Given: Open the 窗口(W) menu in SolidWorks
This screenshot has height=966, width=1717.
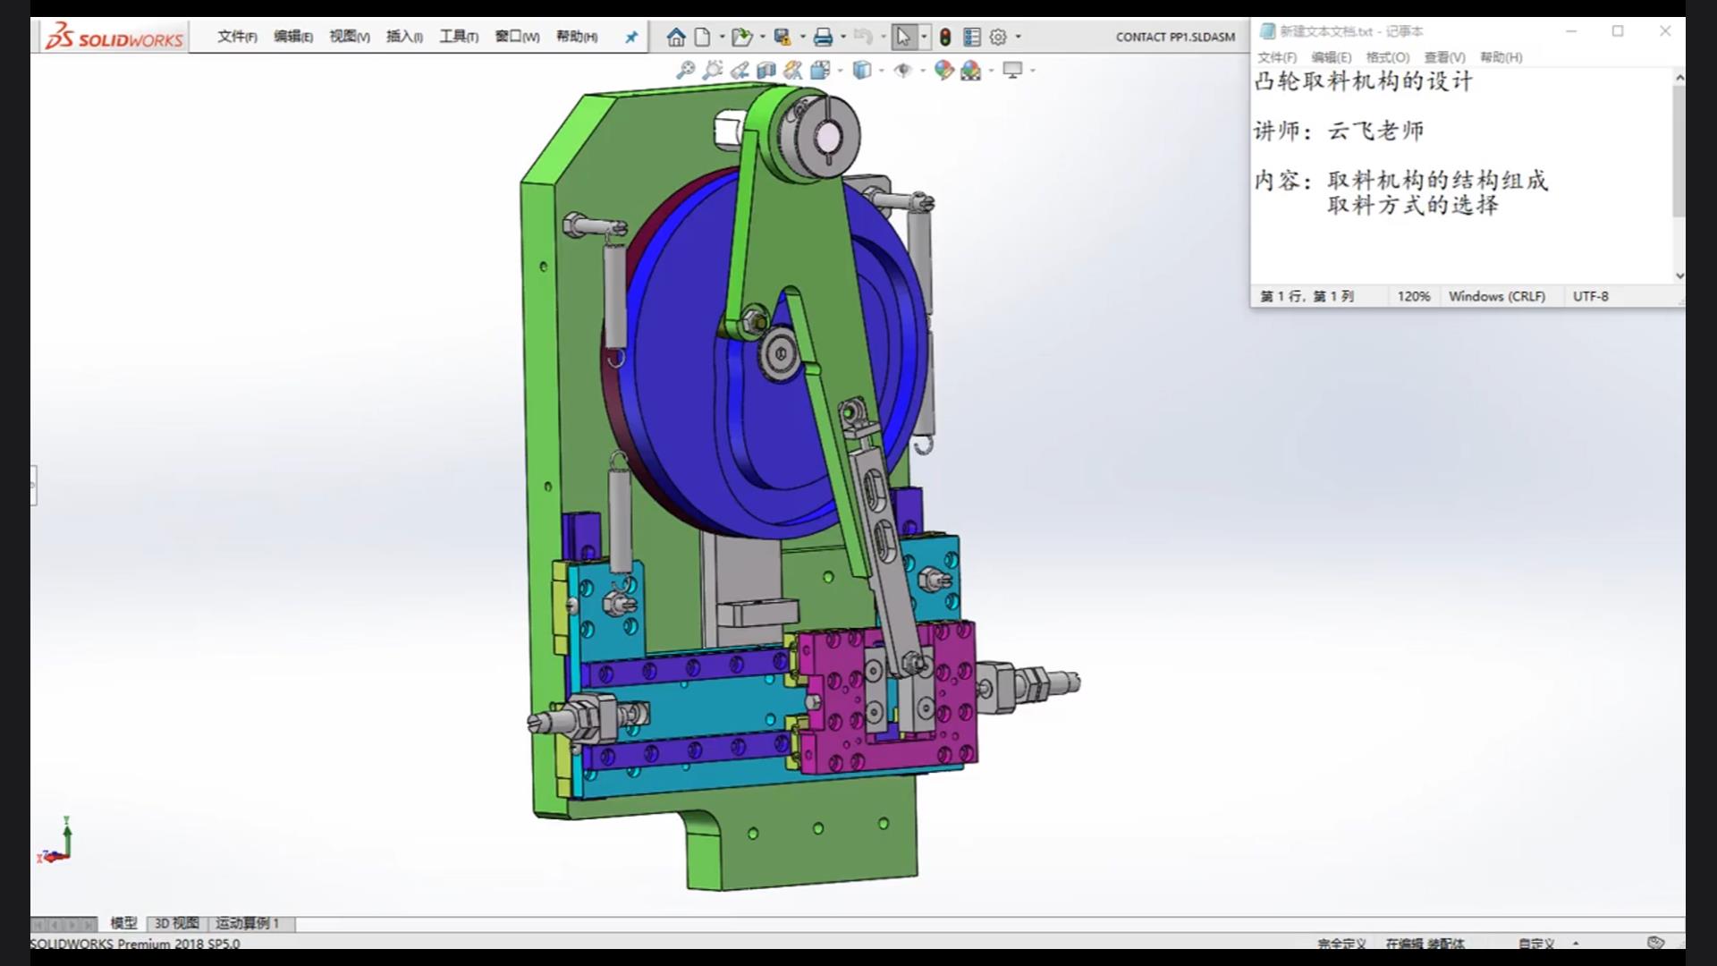Looking at the screenshot, I should click(517, 37).
